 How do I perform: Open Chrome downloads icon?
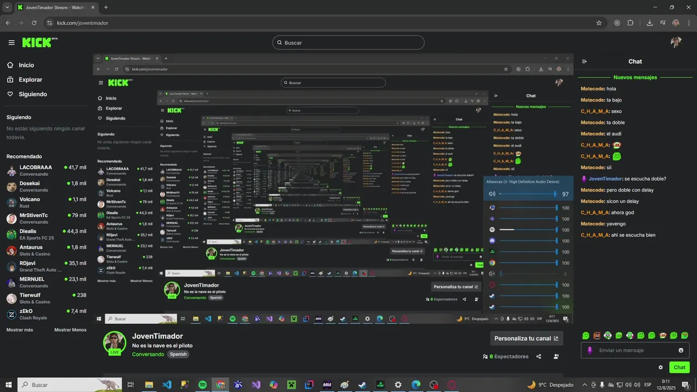(x=650, y=23)
